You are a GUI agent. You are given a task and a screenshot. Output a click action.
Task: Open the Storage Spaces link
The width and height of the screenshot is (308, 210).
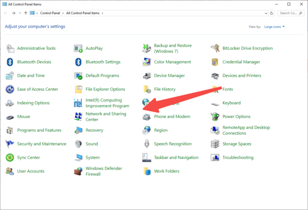pos(237,144)
